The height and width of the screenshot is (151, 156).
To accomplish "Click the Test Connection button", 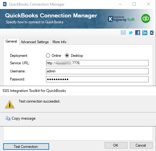I will tap(26, 147).
